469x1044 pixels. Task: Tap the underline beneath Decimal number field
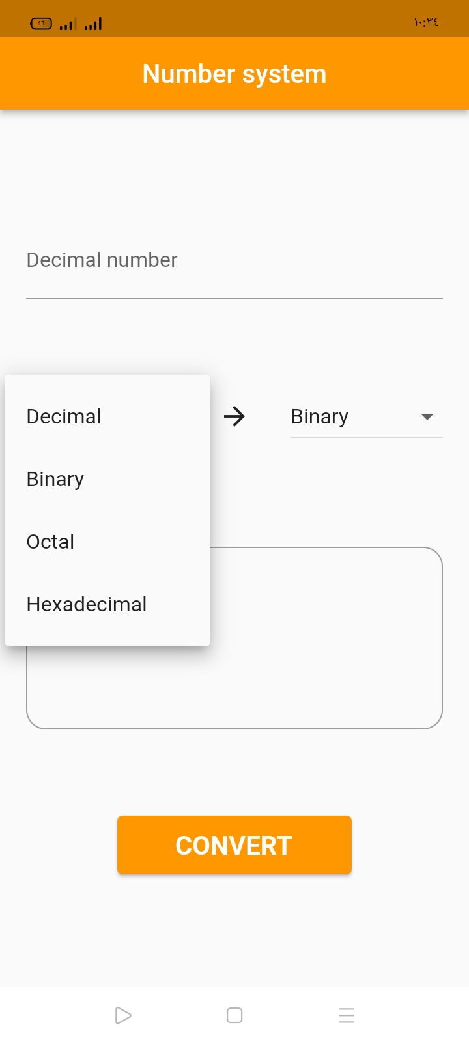coord(234,299)
